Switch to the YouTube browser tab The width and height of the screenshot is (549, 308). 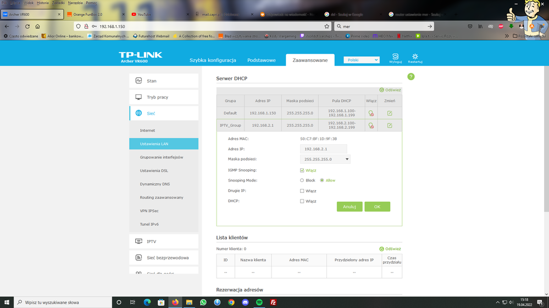tap(160, 14)
